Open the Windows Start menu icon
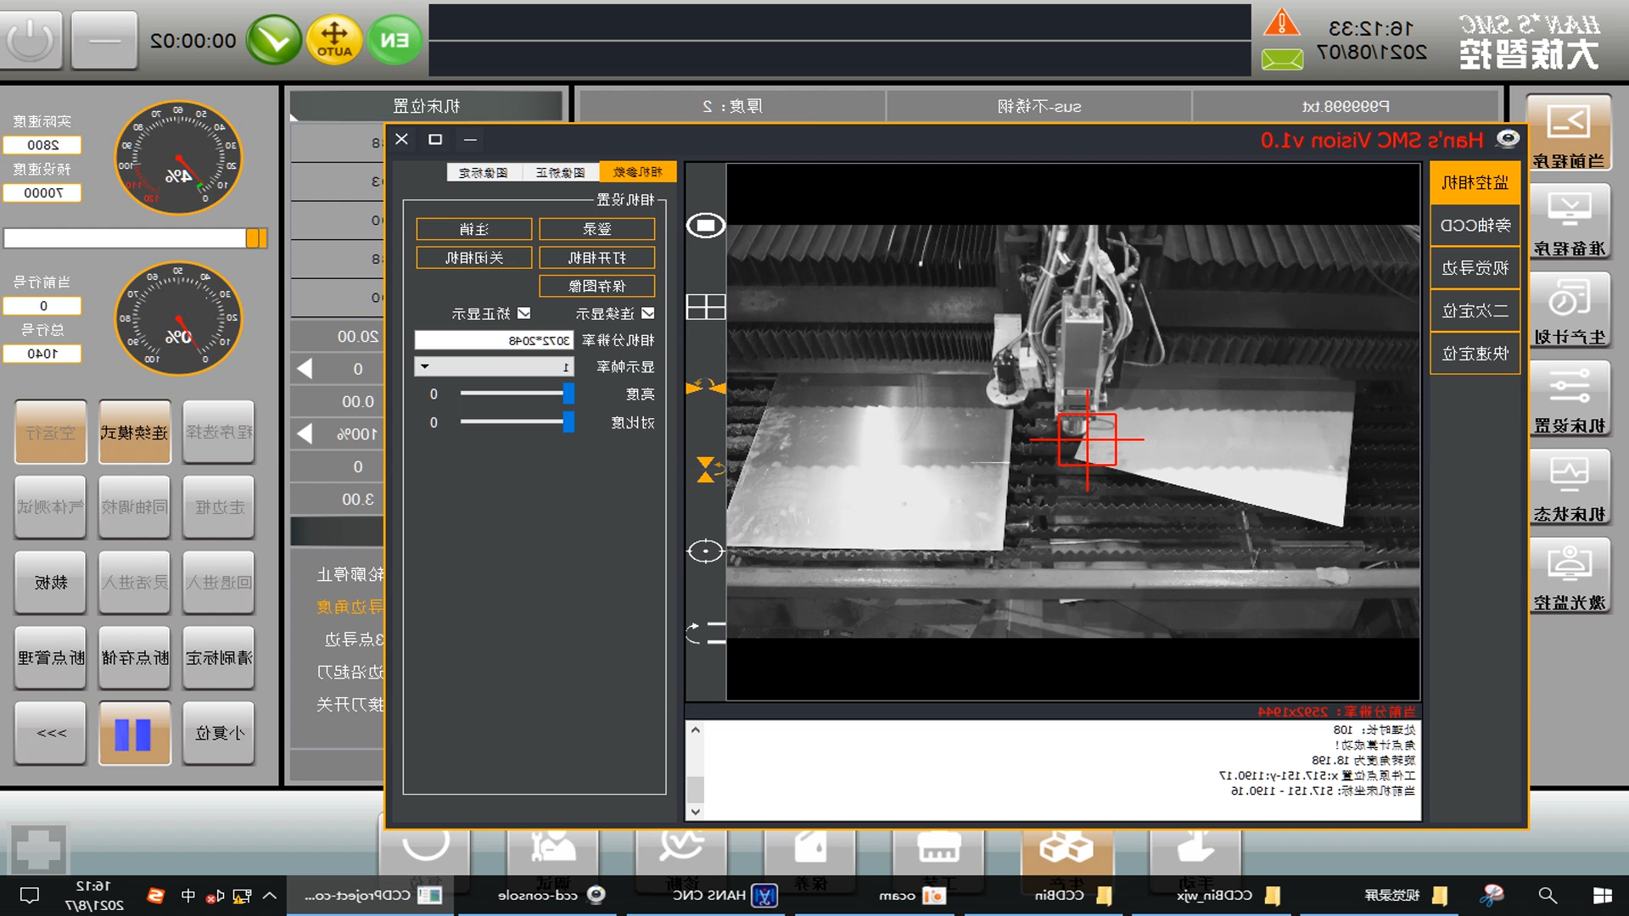The height and width of the screenshot is (916, 1629). click(1603, 896)
